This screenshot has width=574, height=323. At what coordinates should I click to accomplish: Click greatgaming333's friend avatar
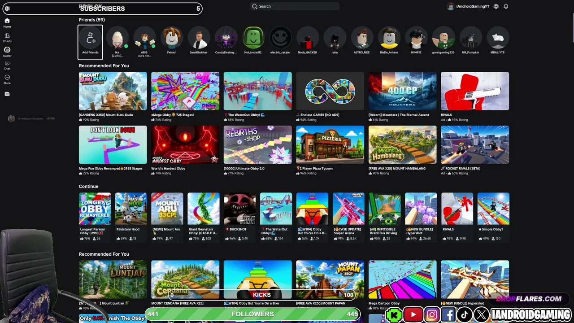click(x=443, y=39)
